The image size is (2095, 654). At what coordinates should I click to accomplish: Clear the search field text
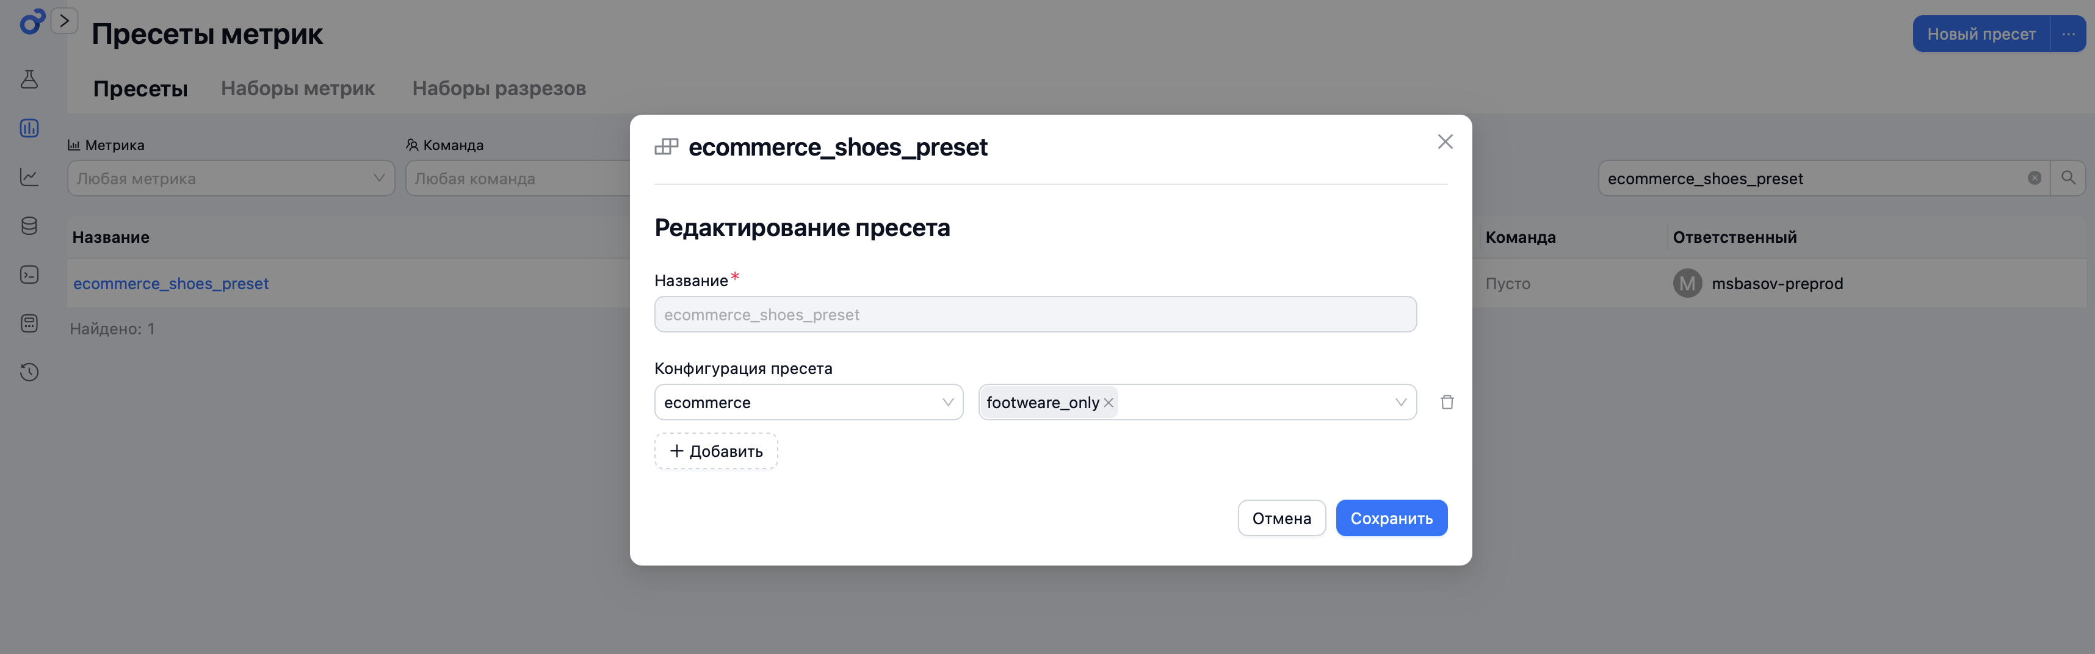2034,178
